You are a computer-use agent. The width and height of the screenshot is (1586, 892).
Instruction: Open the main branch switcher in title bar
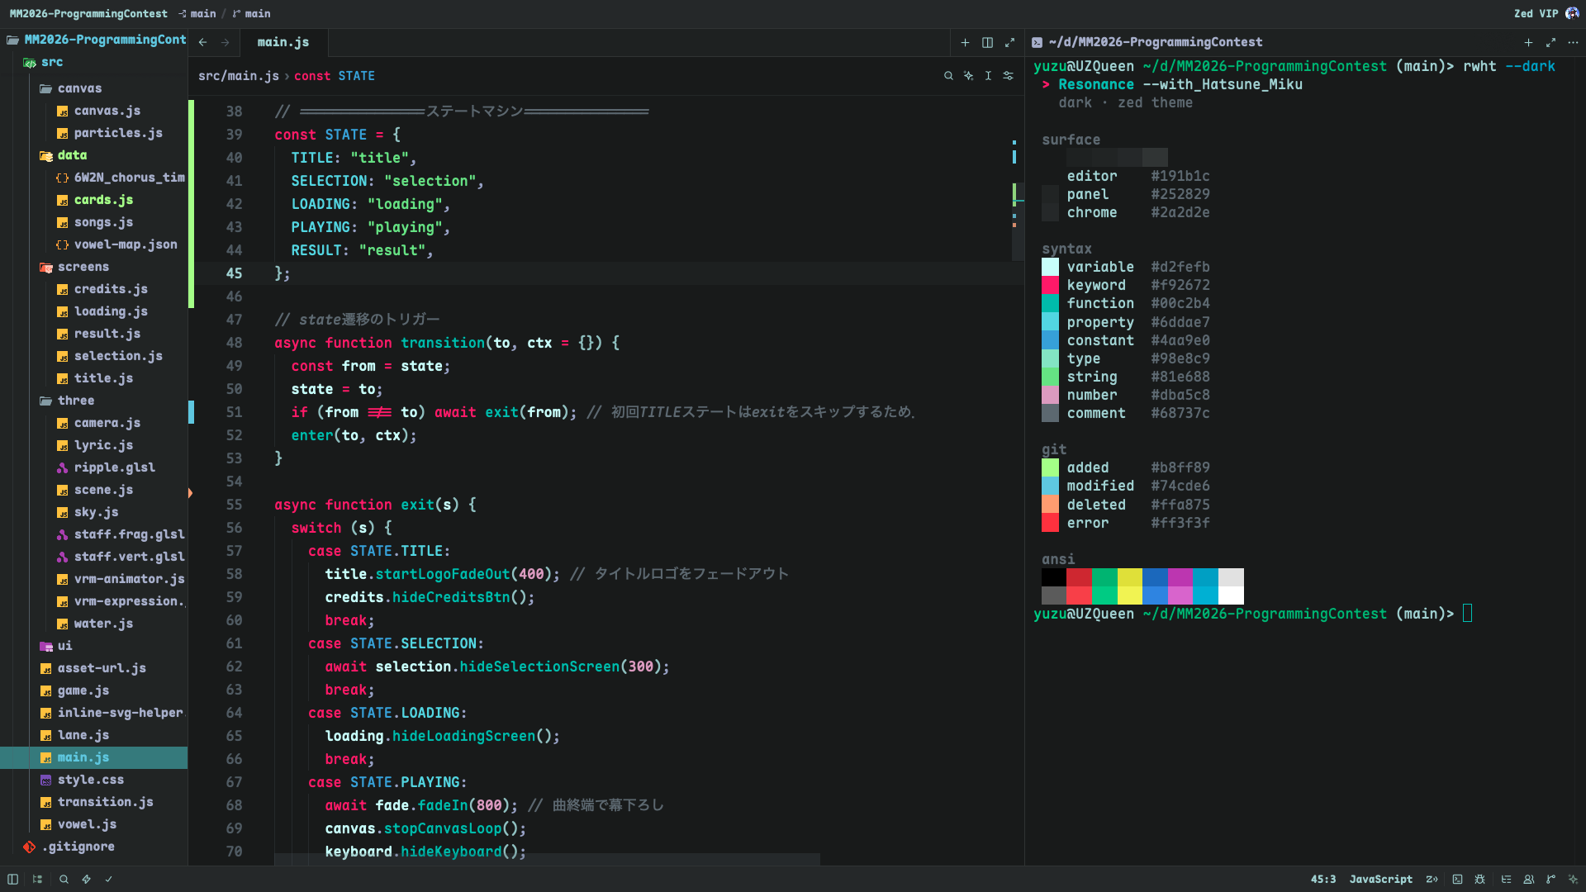pos(251,13)
